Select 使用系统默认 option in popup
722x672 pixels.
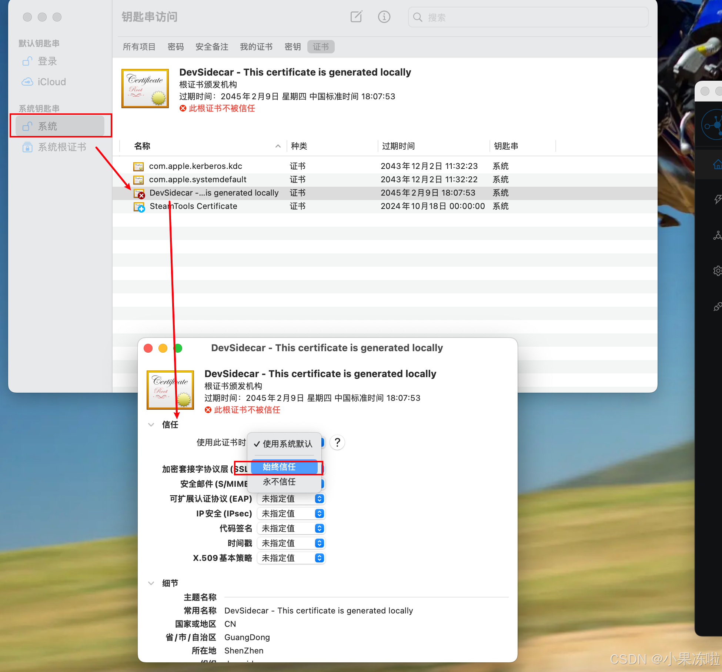click(x=287, y=444)
